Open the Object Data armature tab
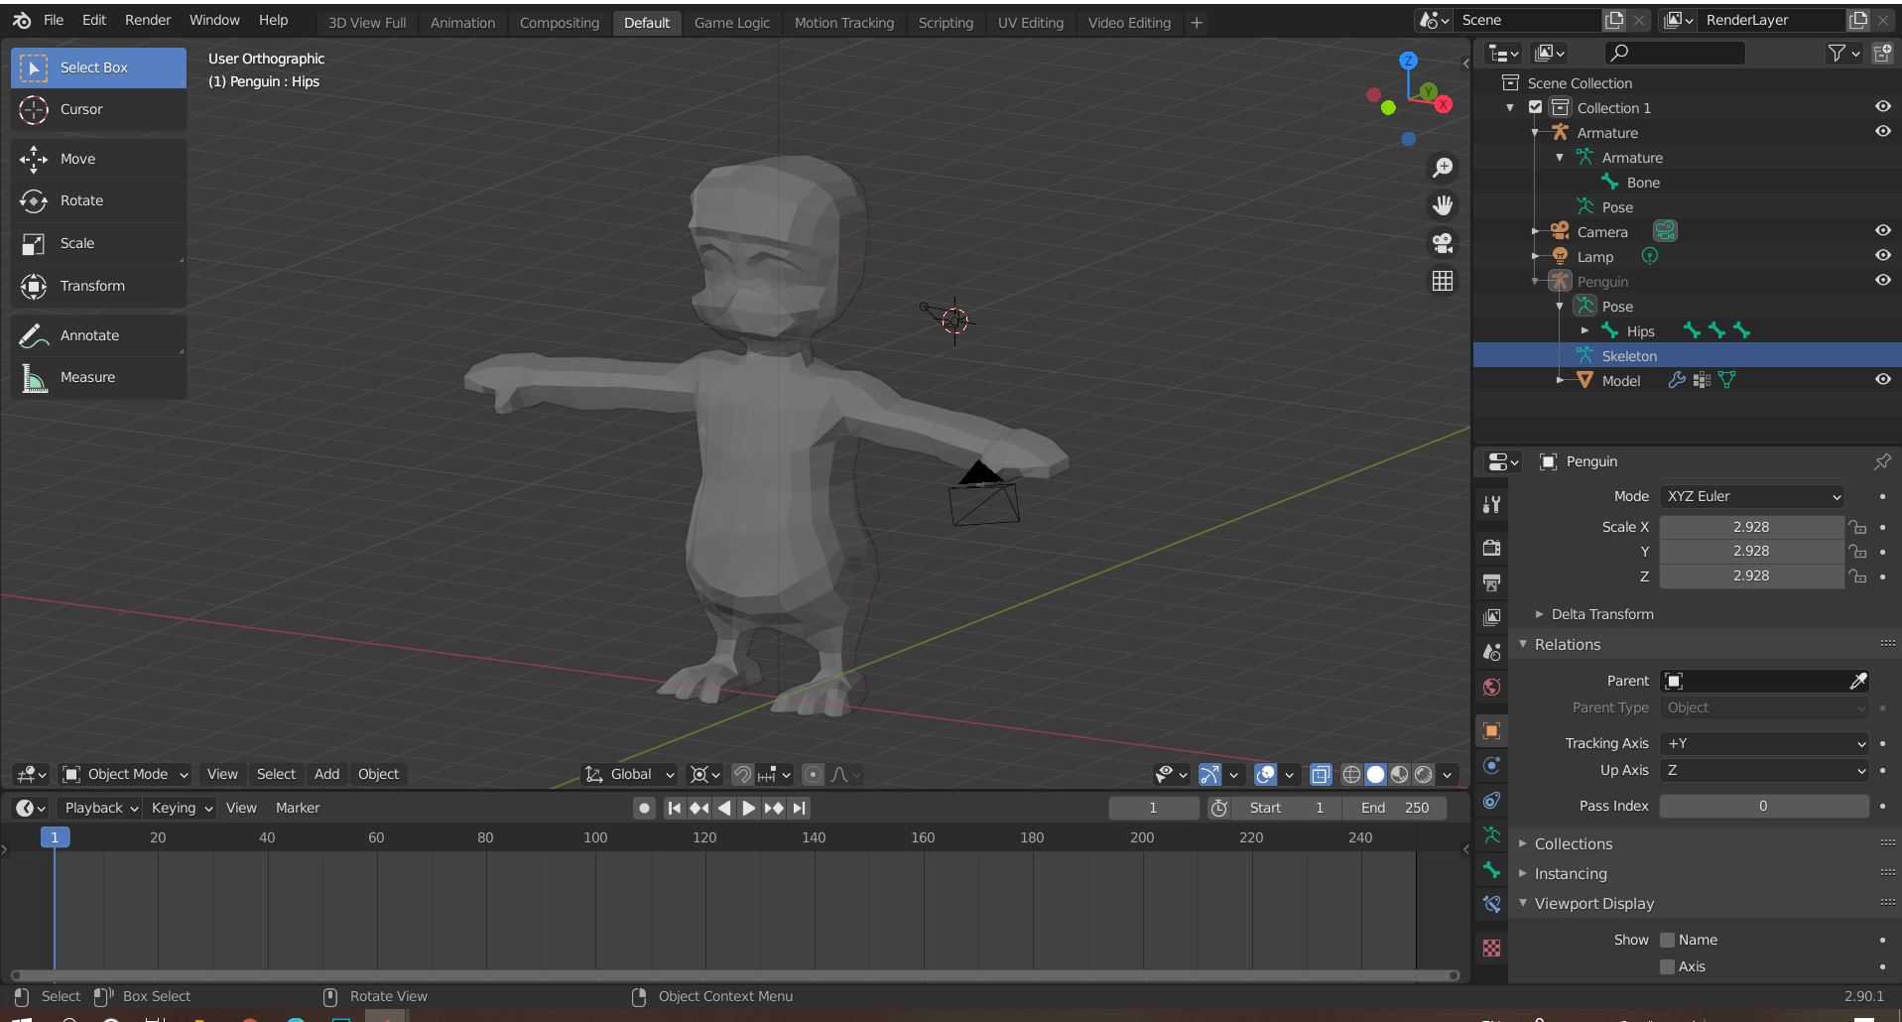Image resolution: width=1902 pixels, height=1022 pixels. [x=1491, y=835]
